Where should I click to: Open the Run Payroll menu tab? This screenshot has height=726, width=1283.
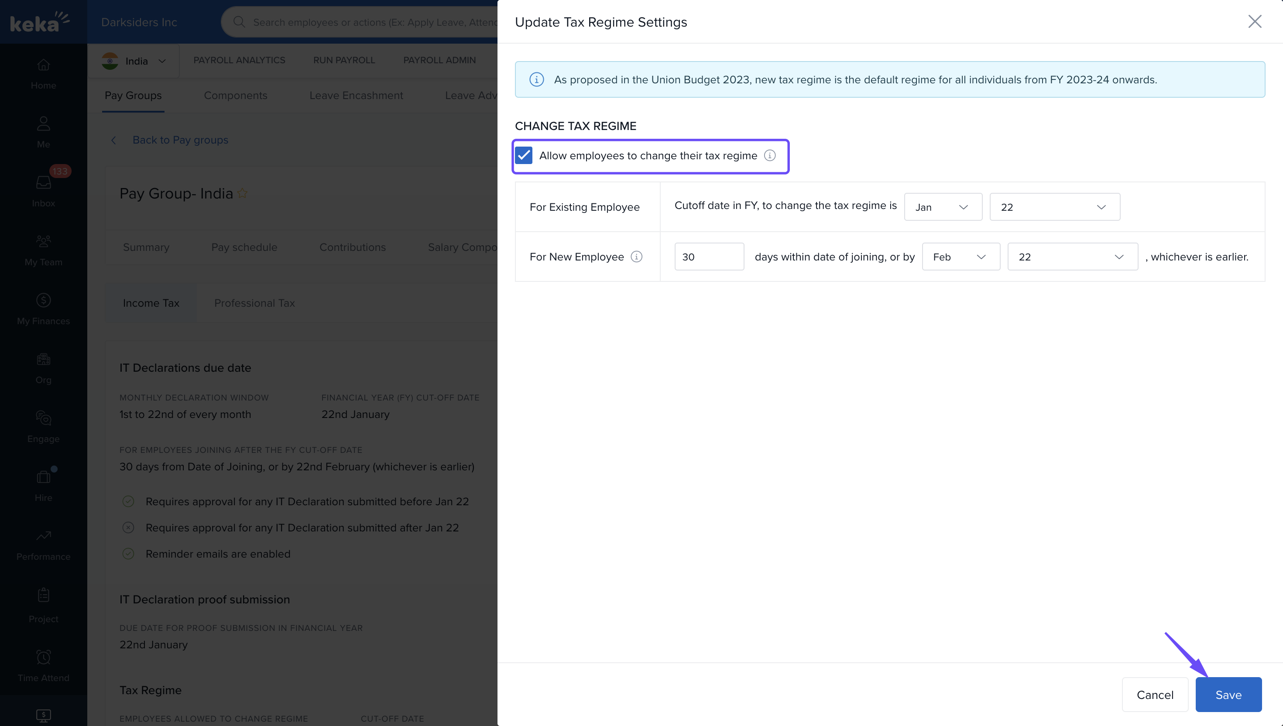(343, 60)
